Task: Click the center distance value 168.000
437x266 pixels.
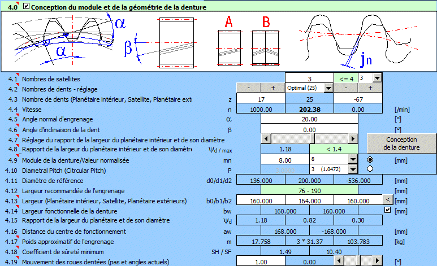Action: tap(285, 232)
